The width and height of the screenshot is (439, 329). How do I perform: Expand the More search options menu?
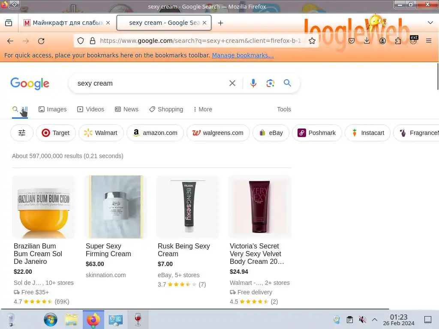click(x=203, y=109)
